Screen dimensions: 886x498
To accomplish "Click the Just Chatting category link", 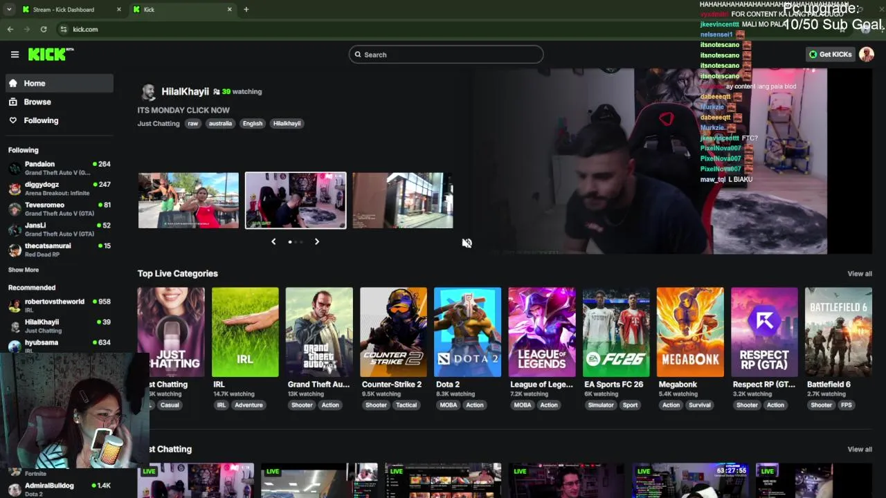I will [x=159, y=123].
